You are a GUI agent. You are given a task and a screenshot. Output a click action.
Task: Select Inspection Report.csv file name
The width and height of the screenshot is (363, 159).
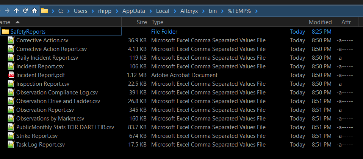pos(43,84)
